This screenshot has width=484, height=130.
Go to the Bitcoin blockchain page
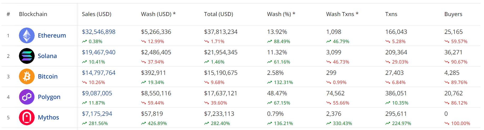[x=48, y=76]
